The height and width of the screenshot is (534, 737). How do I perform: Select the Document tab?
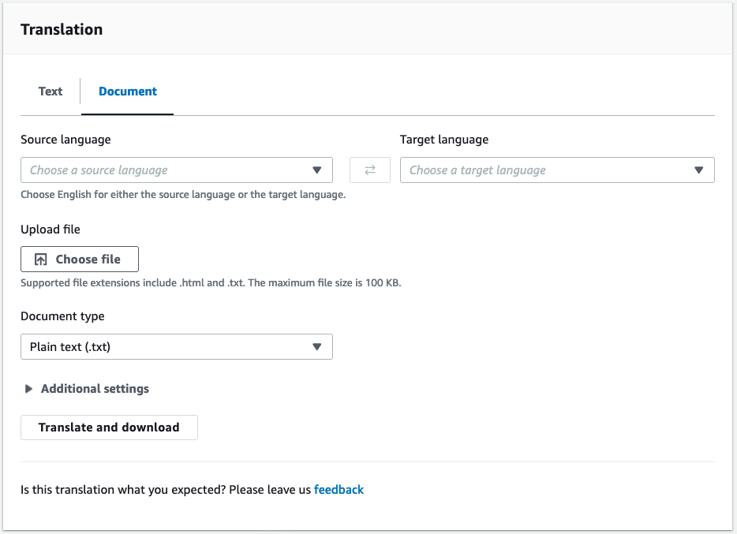pyautogui.click(x=127, y=91)
